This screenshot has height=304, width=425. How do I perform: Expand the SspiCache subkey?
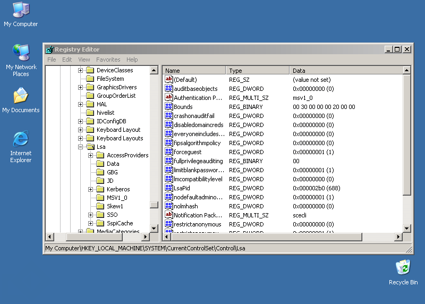pyautogui.click(x=90, y=223)
